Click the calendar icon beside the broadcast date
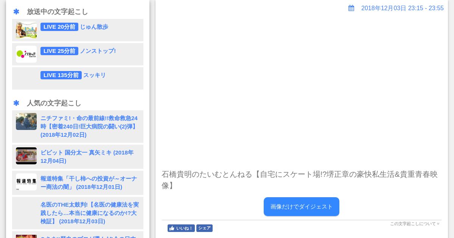This screenshot has width=454, height=238. pyautogui.click(x=351, y=8)
